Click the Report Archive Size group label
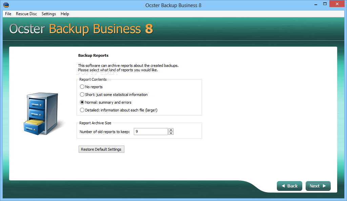 coord(95,123)
